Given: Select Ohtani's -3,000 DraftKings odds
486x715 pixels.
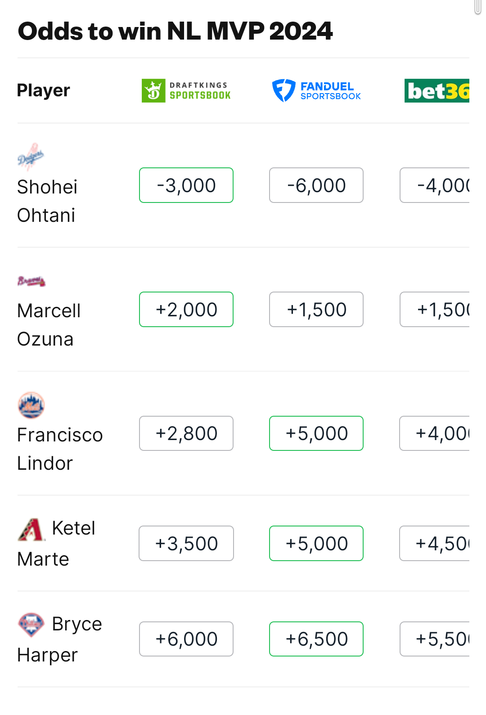Looking at the screenshot, I should pyautogui.click(x=186, y=185).
